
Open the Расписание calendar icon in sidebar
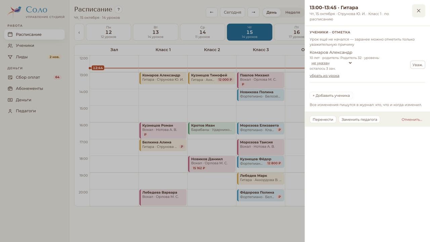coord(10,34)
